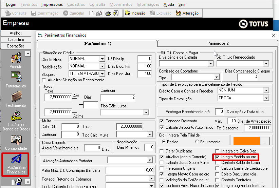Screen dimensions: 279x188
Task: Click the Dias Compensação Cheque input field
Action: (248, 77)
